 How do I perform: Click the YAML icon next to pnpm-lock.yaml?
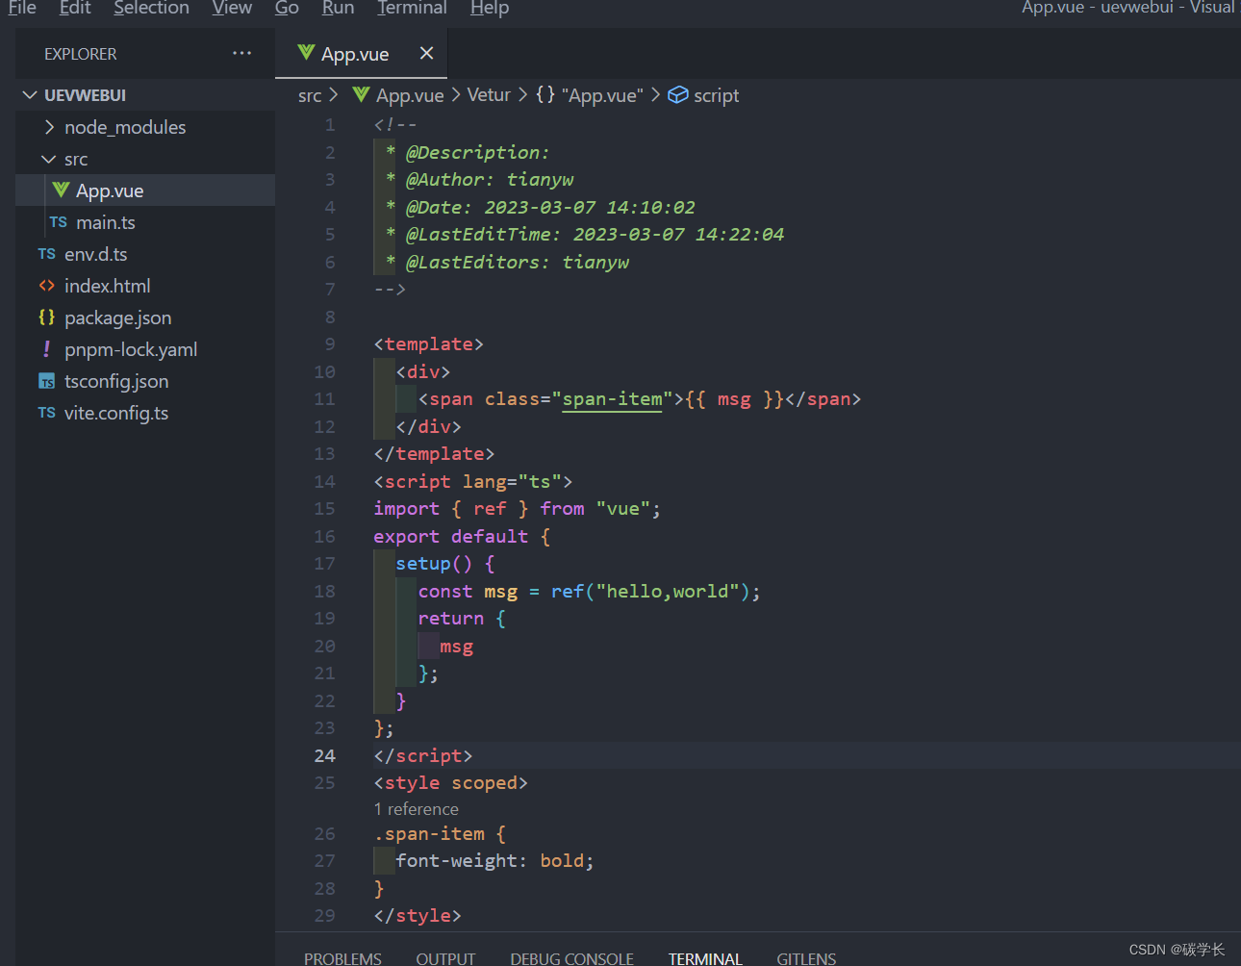tap(47, 349)
